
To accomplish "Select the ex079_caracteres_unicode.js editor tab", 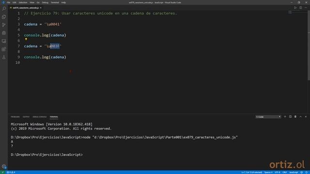I will [25, 8].
